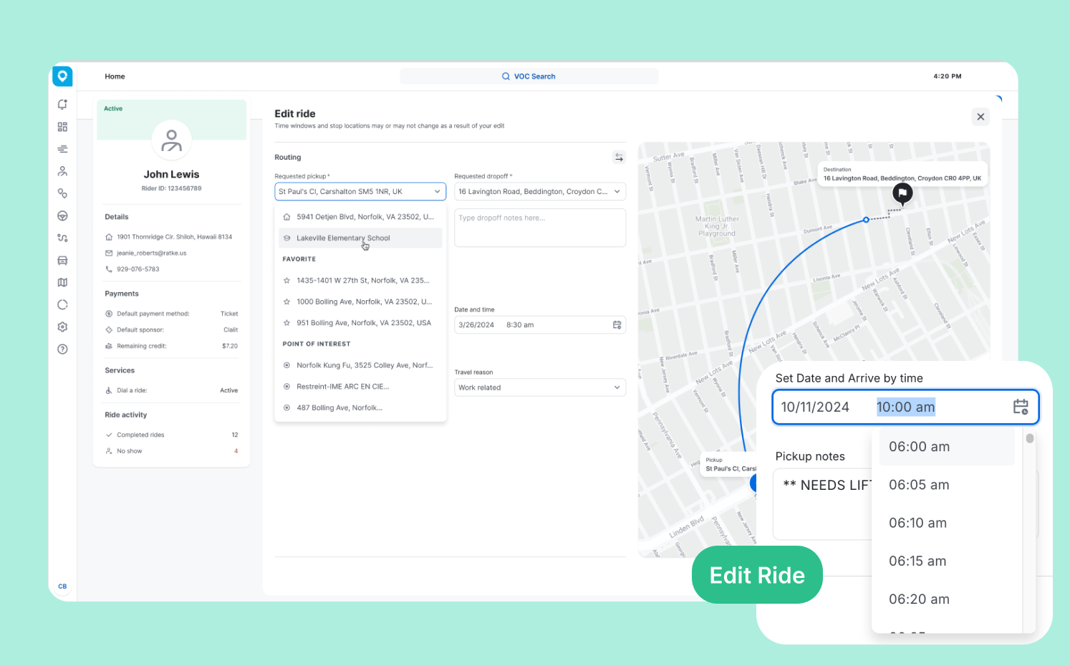Image resolution: width=1070 pixels, height=666 pixels.
Task: Click the 8:30 am time field
Action: (x=520, y=325)
